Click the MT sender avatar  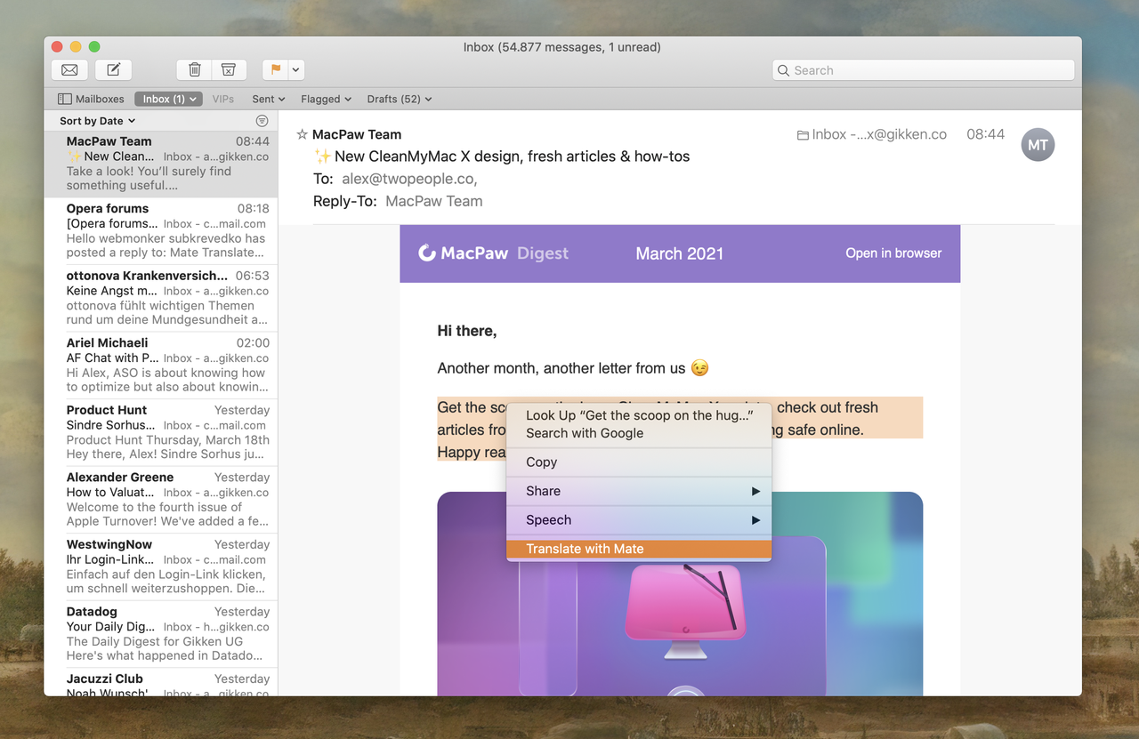1038,145
